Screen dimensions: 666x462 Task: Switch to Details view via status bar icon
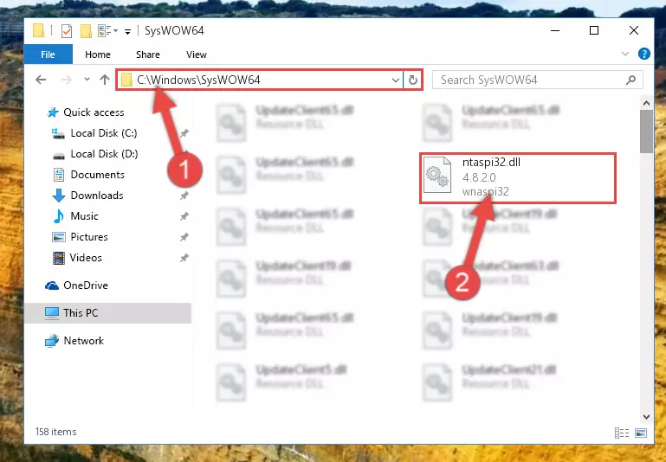click(x=622, y=433)
